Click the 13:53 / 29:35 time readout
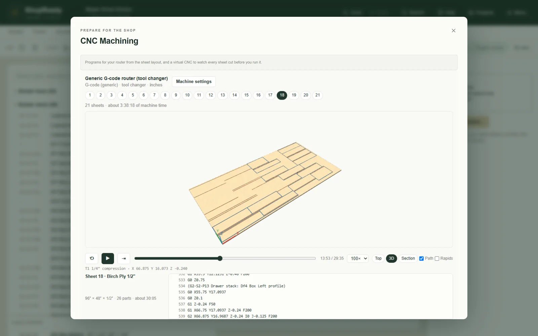Viewport: 538px width, 336px height. 332,258
